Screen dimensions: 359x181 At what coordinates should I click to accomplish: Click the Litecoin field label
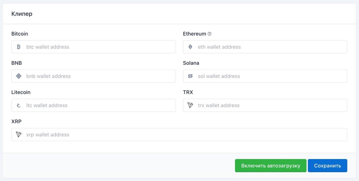(x=21, y=92)
